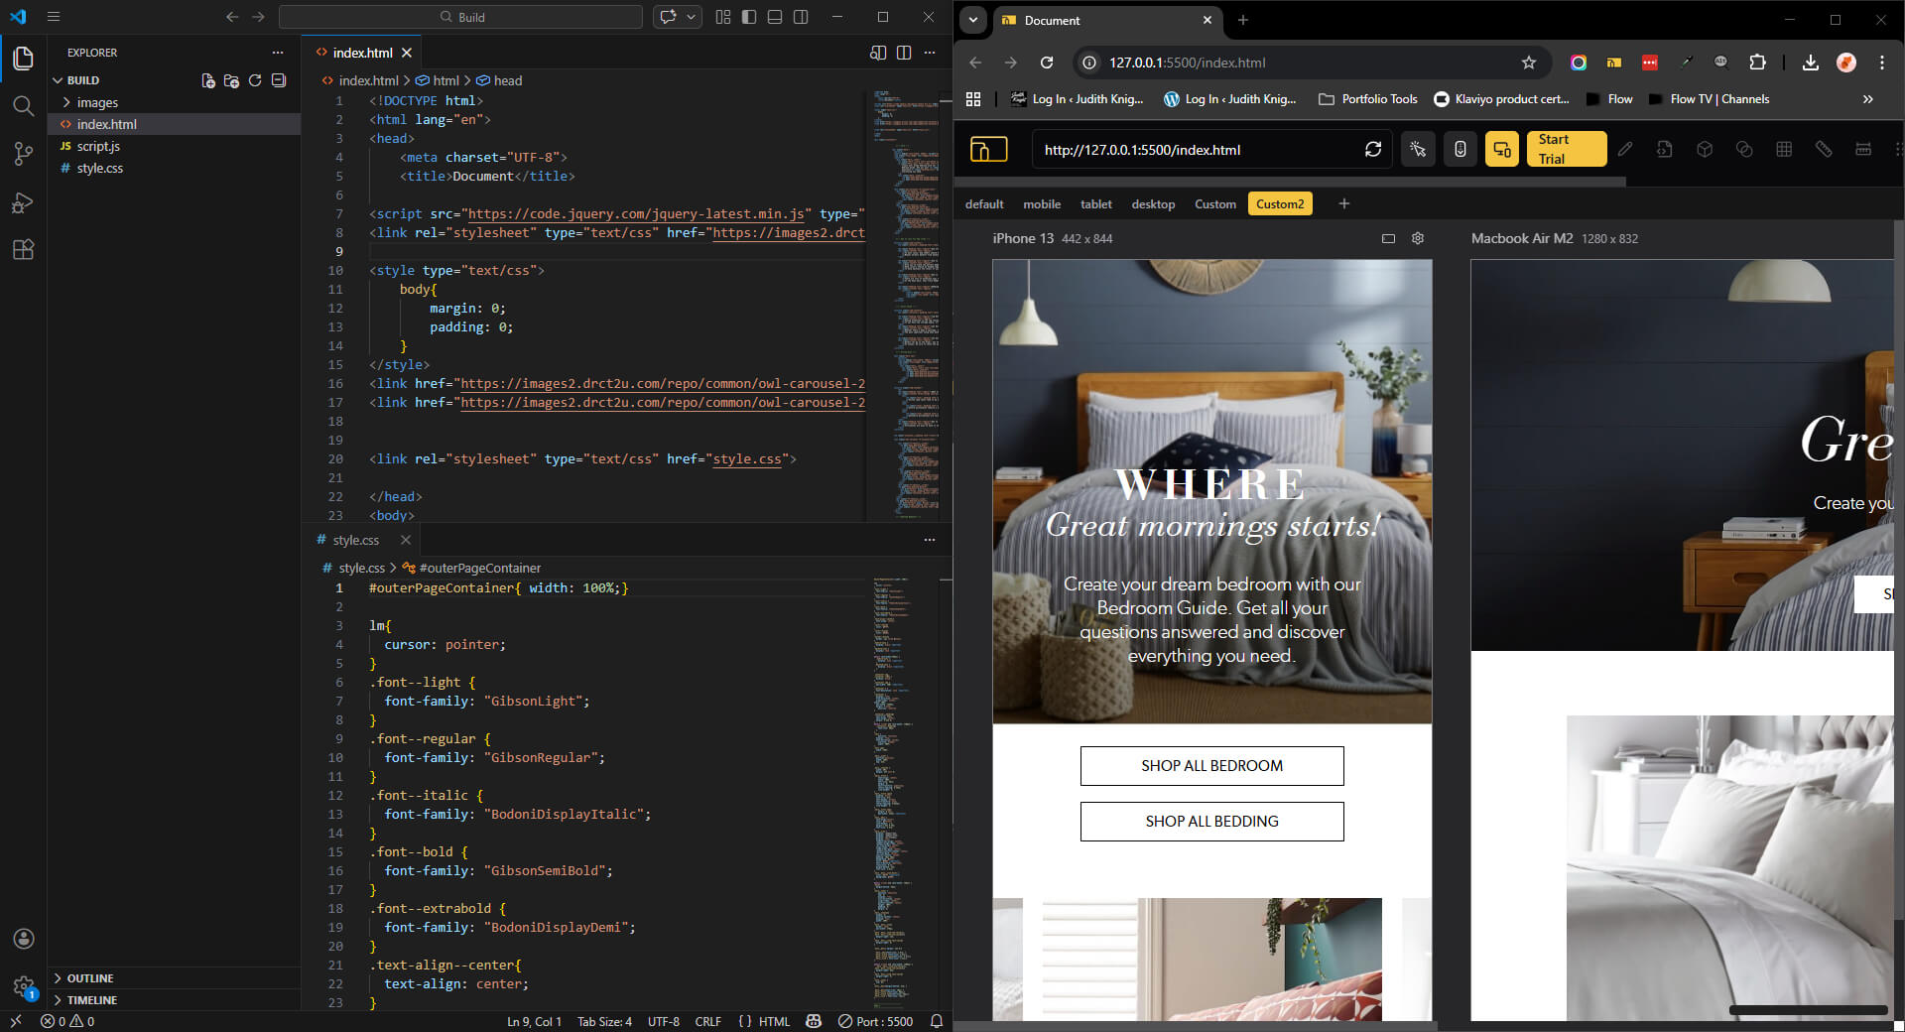
Task: Open script.js from the Explorer tree
Action: (98, 146)
